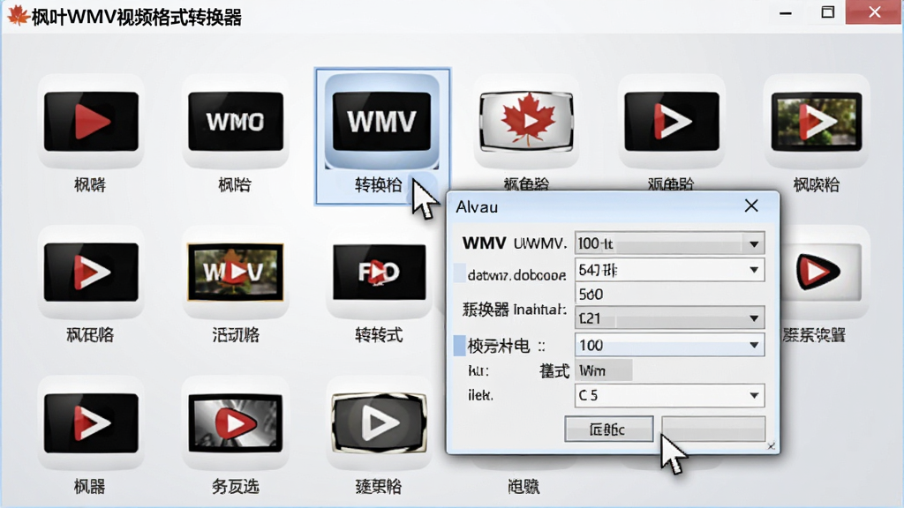Click the white-and-red arrow icon in top row

[x=672, y=121]
